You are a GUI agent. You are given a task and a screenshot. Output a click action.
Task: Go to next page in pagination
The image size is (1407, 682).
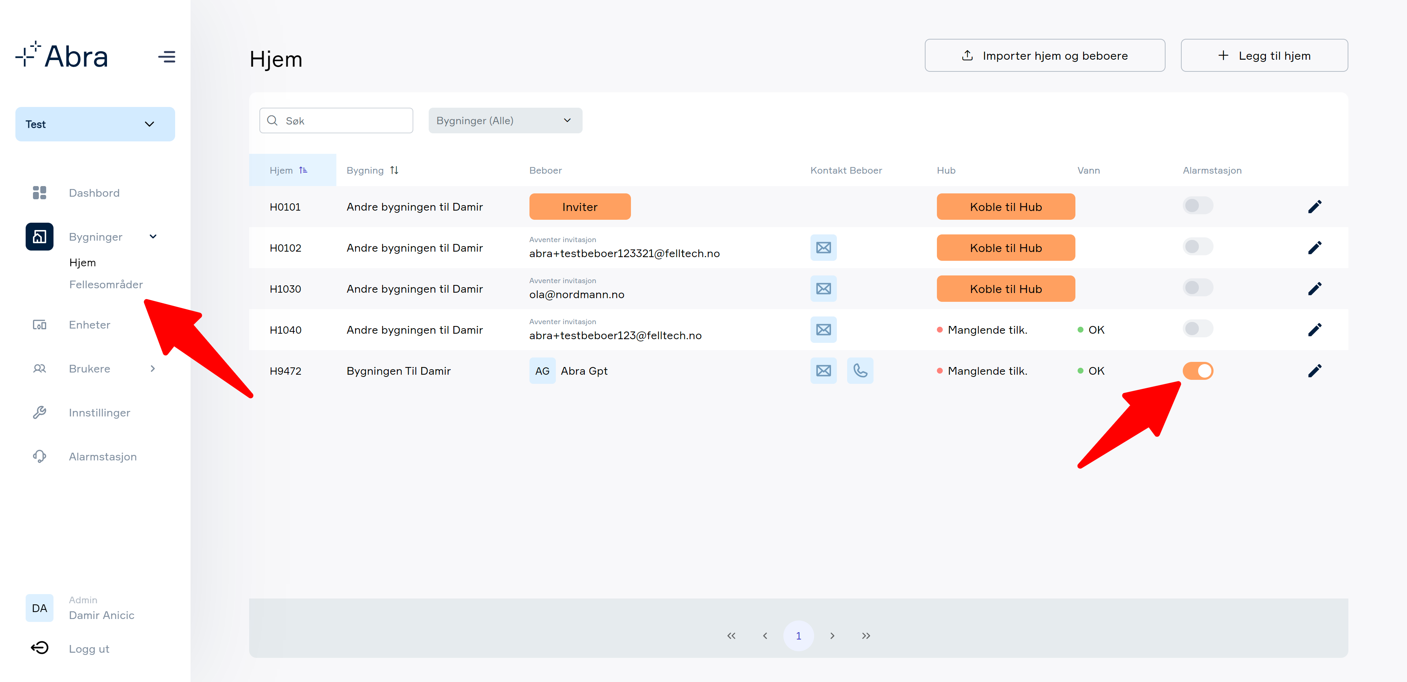tap(832, 635)
